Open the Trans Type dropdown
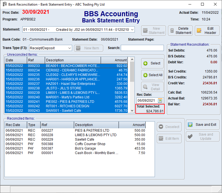 (x=69, y=48)
